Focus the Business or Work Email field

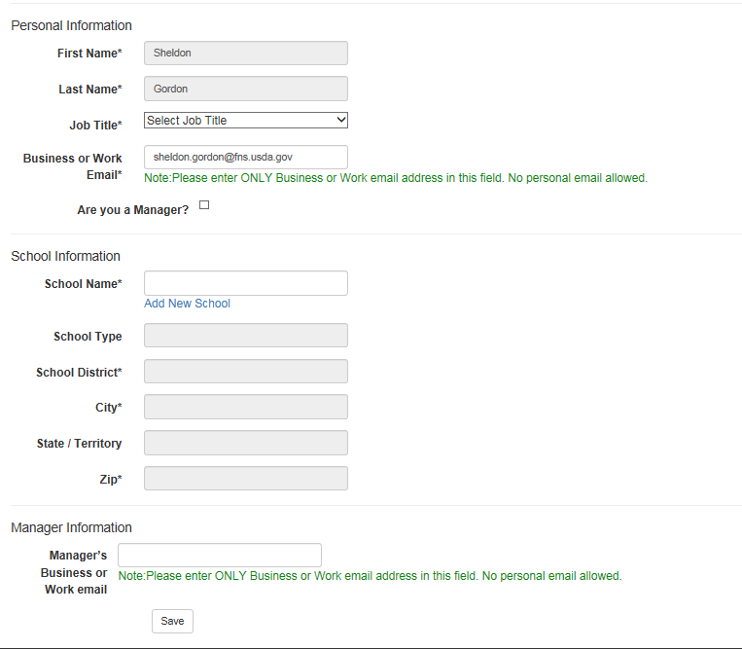tap(245, 157)
